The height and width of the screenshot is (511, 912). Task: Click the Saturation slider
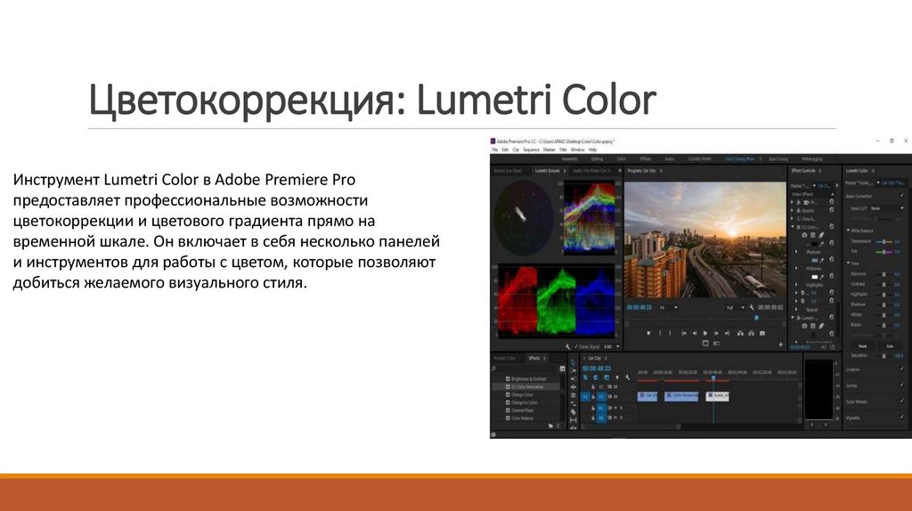884,355
